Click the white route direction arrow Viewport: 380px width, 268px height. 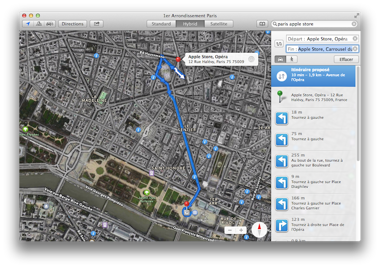tap(180, 73)
